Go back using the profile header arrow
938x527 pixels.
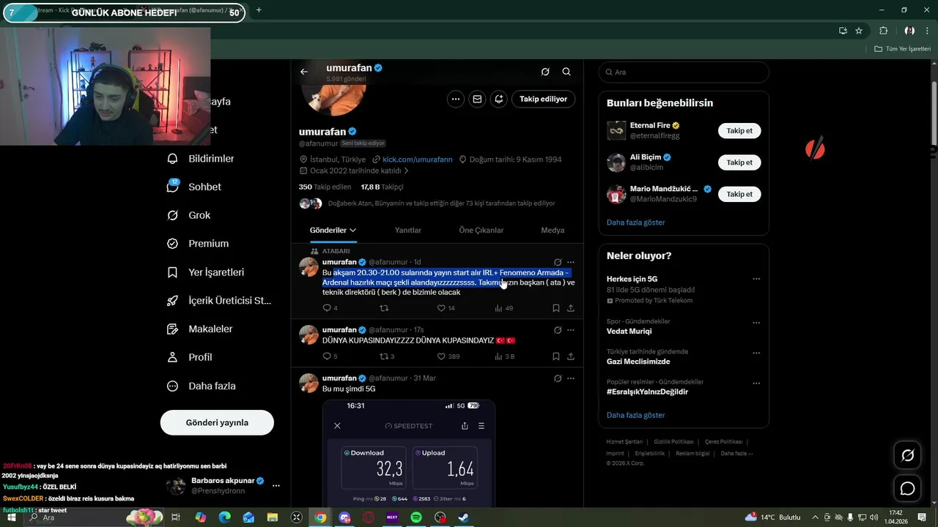(304, 72)
